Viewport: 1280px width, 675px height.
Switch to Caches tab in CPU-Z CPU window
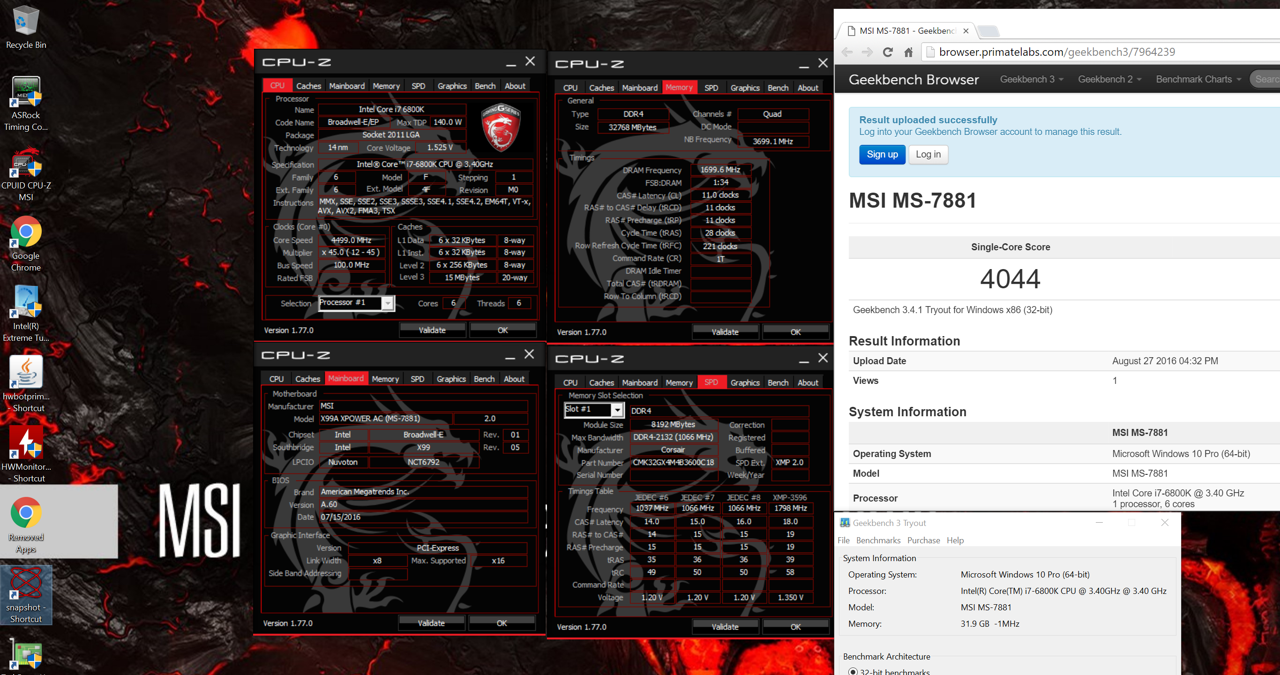[x=308, y=86]
